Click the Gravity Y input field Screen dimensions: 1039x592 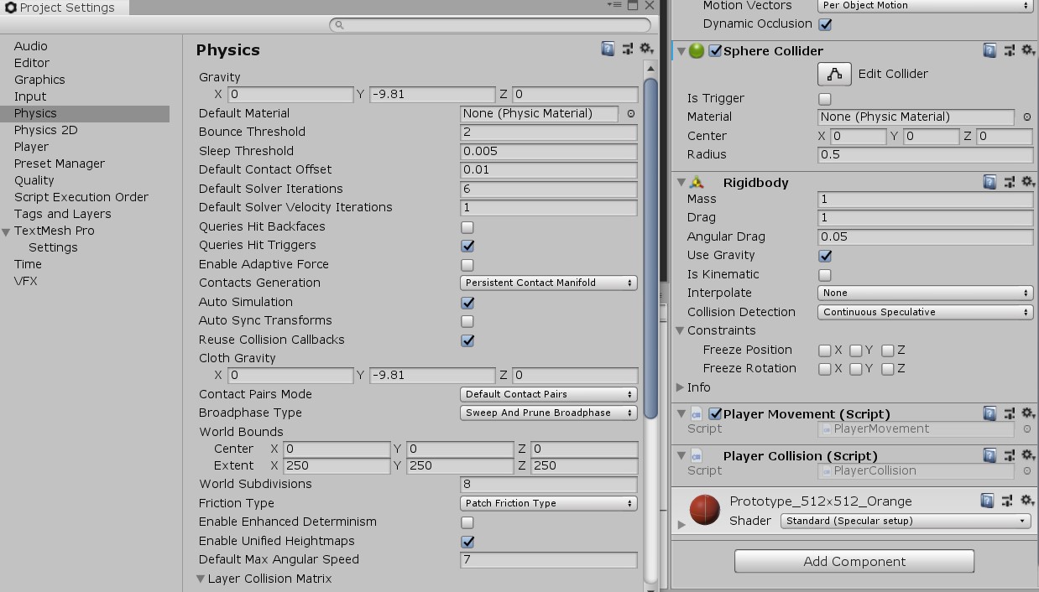coord(432,94)
